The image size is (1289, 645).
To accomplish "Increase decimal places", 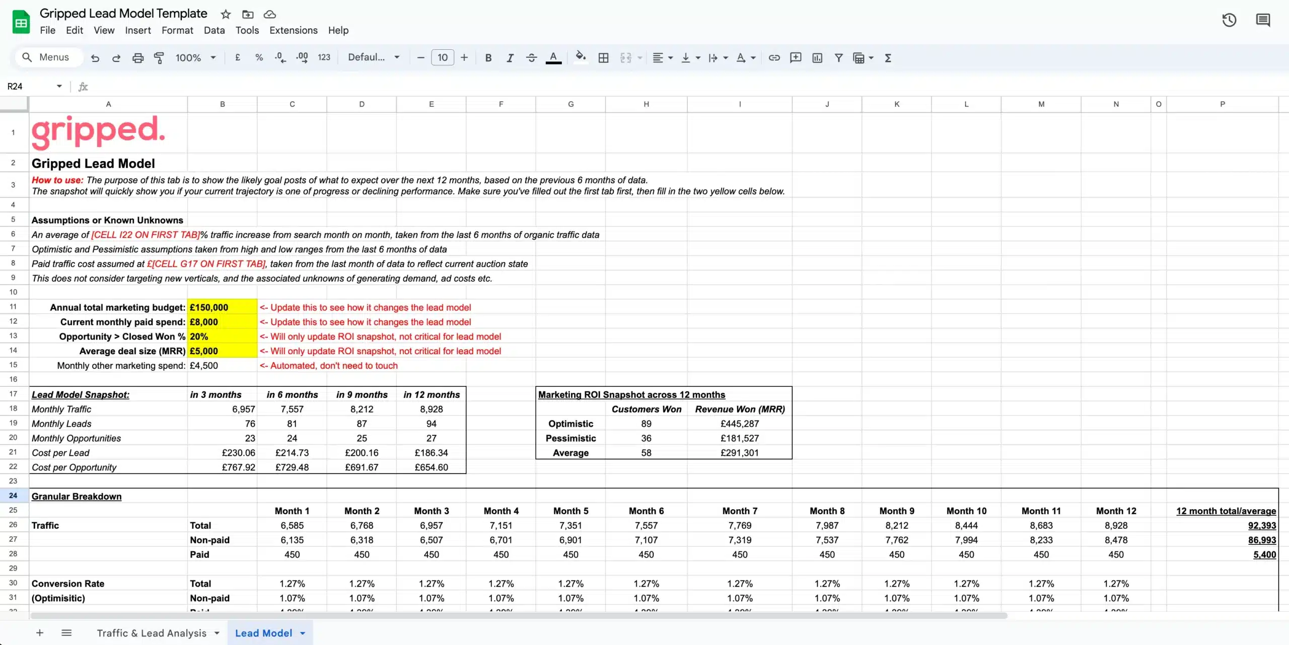I will 302,58.
